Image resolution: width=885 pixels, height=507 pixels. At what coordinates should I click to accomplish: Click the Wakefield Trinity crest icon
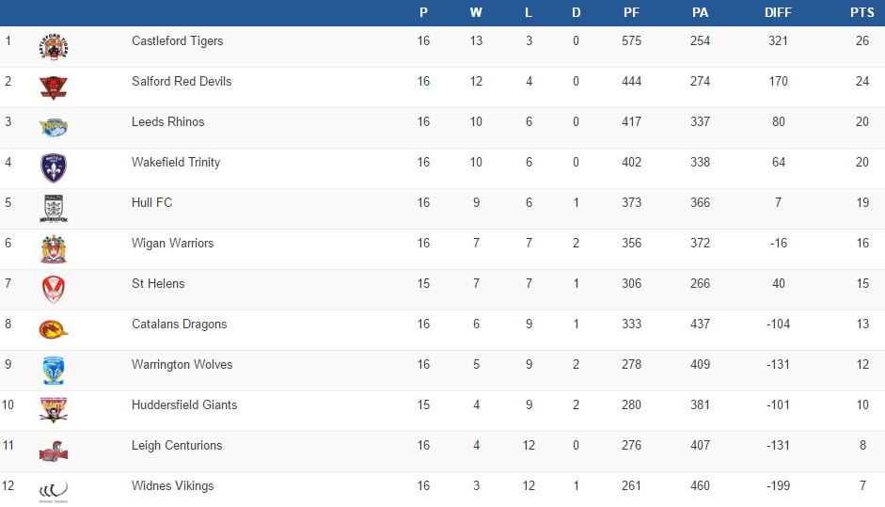54,168
